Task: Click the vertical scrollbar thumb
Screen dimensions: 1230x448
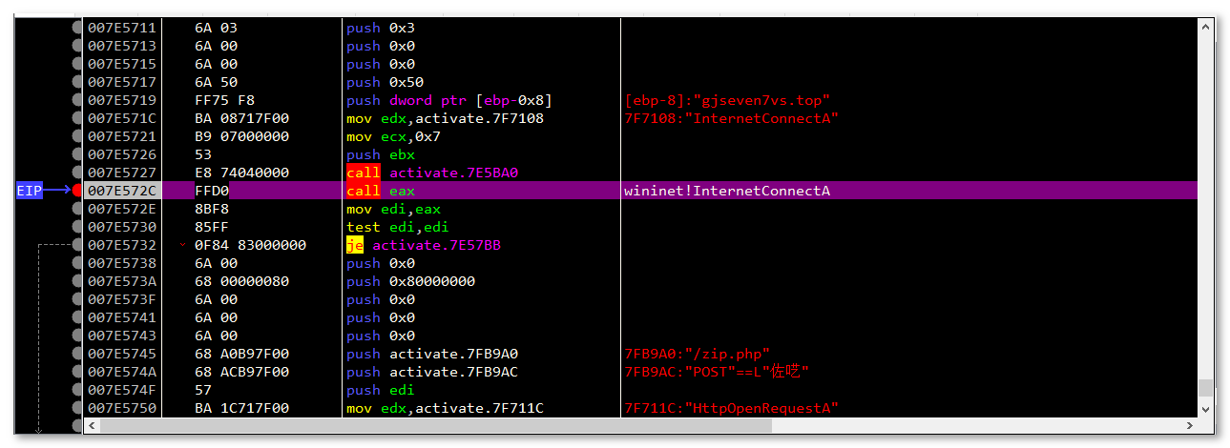Action: 1206,387
